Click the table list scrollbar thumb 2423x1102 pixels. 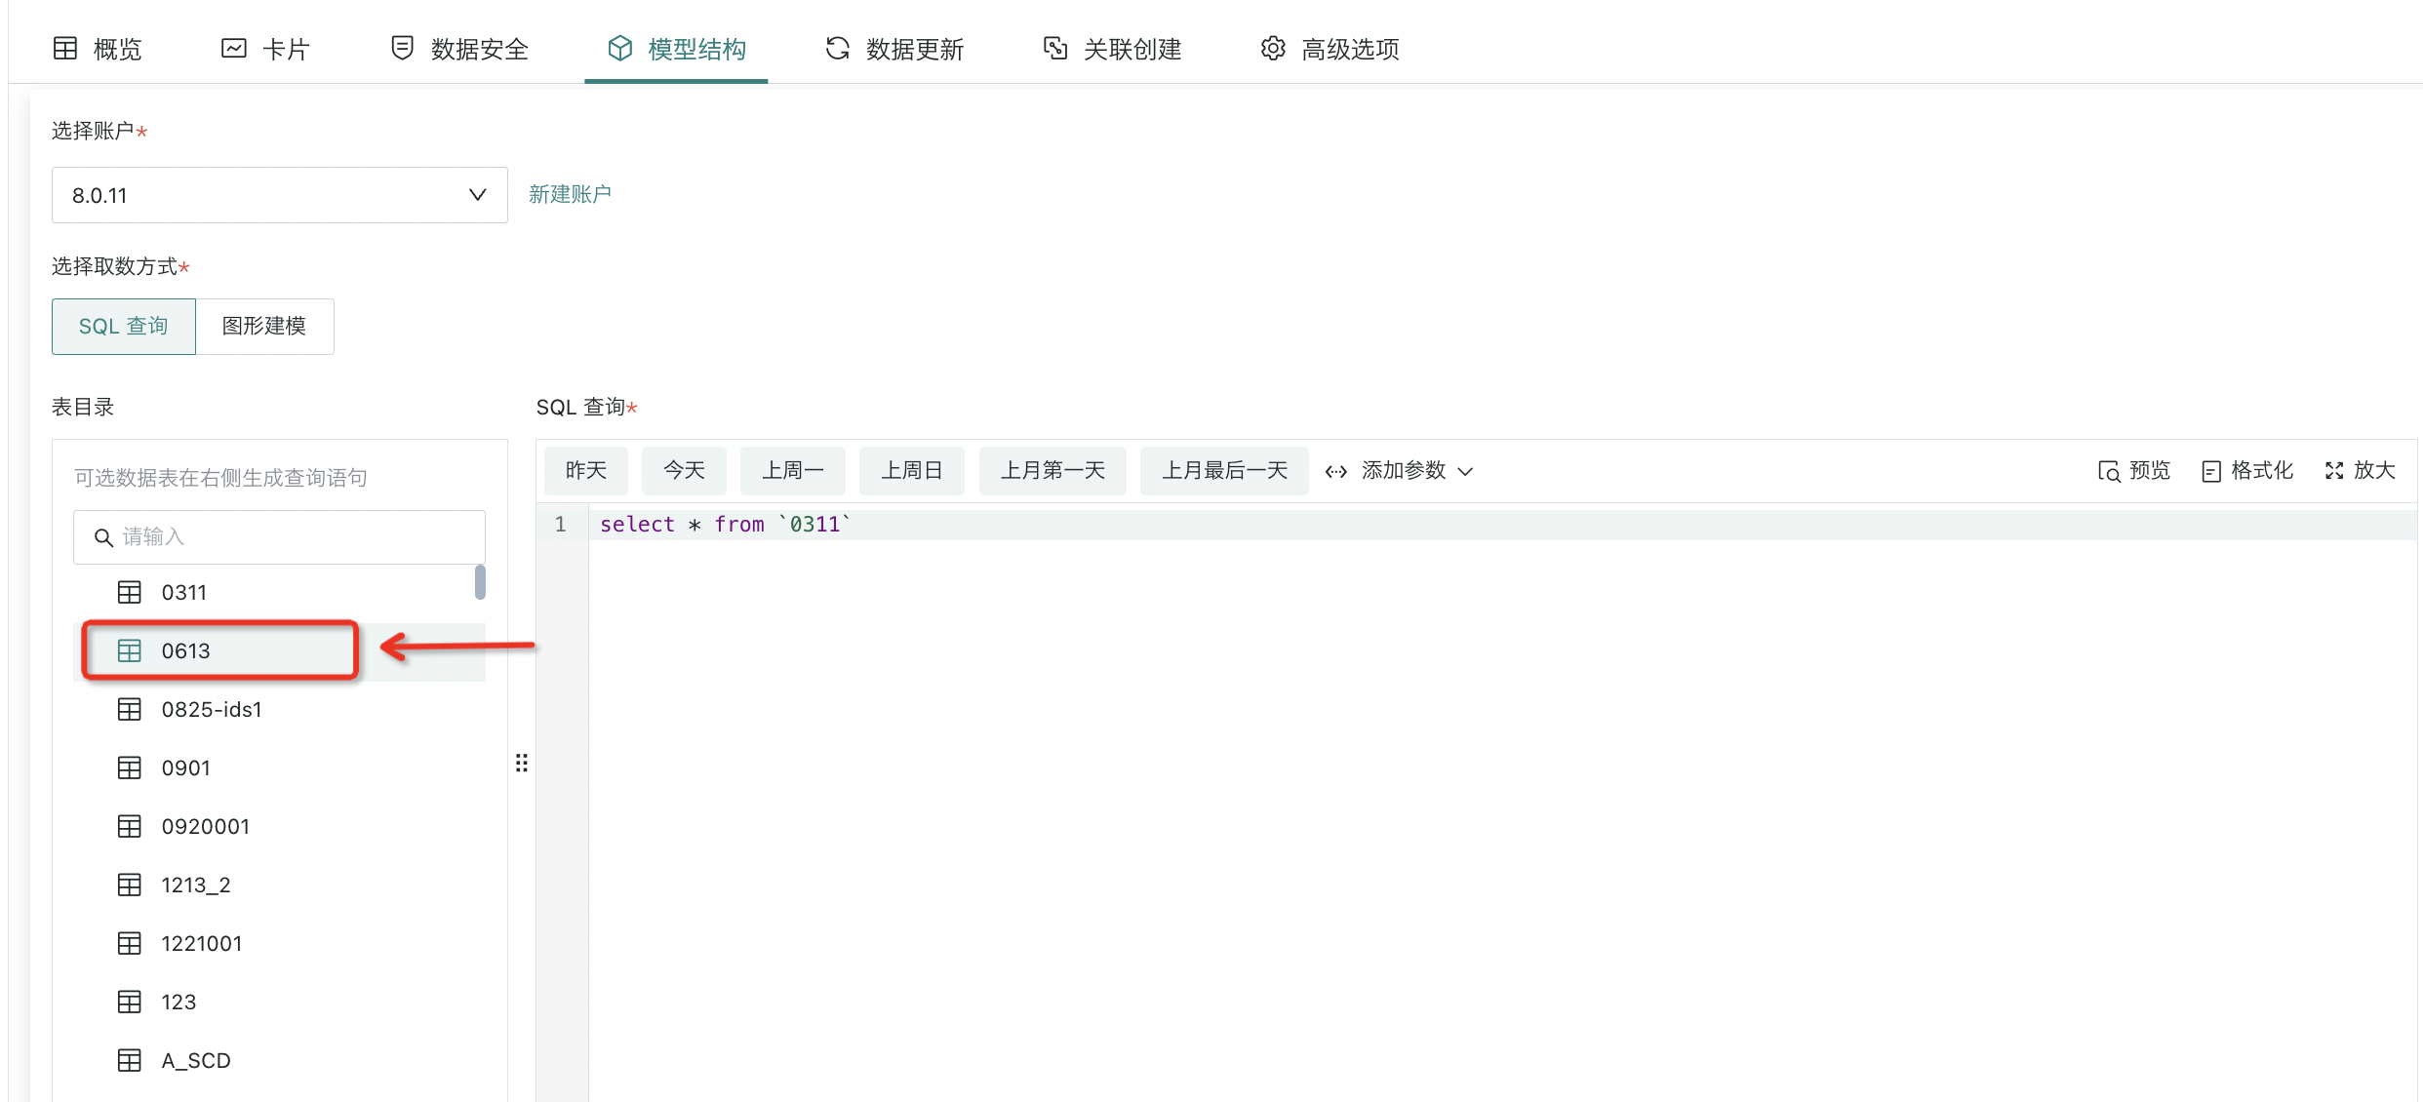(x=480, y=582)
